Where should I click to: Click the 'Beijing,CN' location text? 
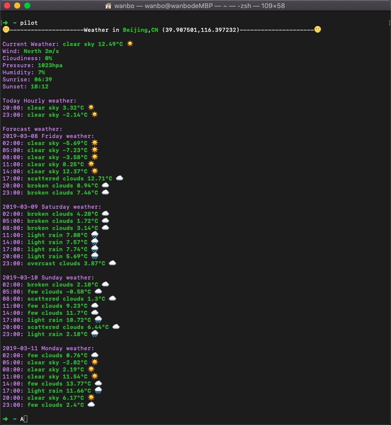point(141,30)
